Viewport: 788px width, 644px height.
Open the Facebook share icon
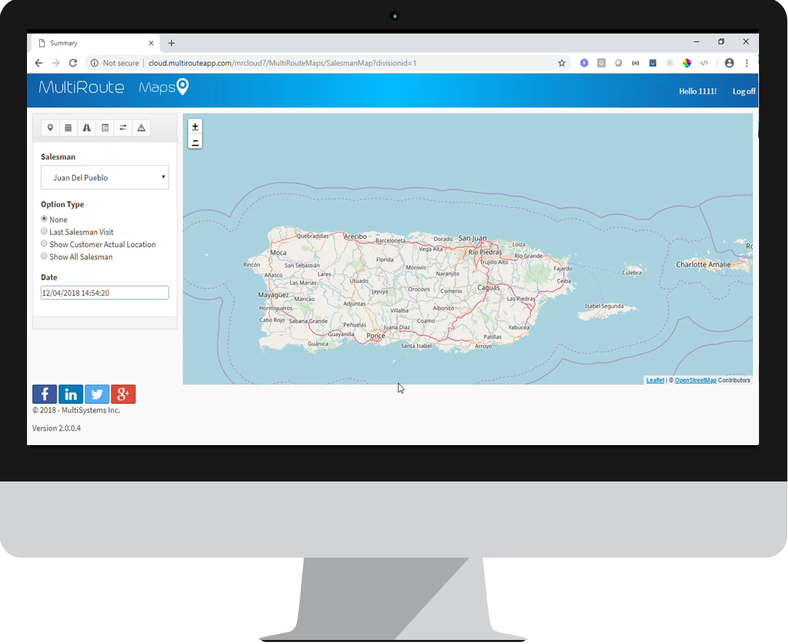[x=45, y=394]
